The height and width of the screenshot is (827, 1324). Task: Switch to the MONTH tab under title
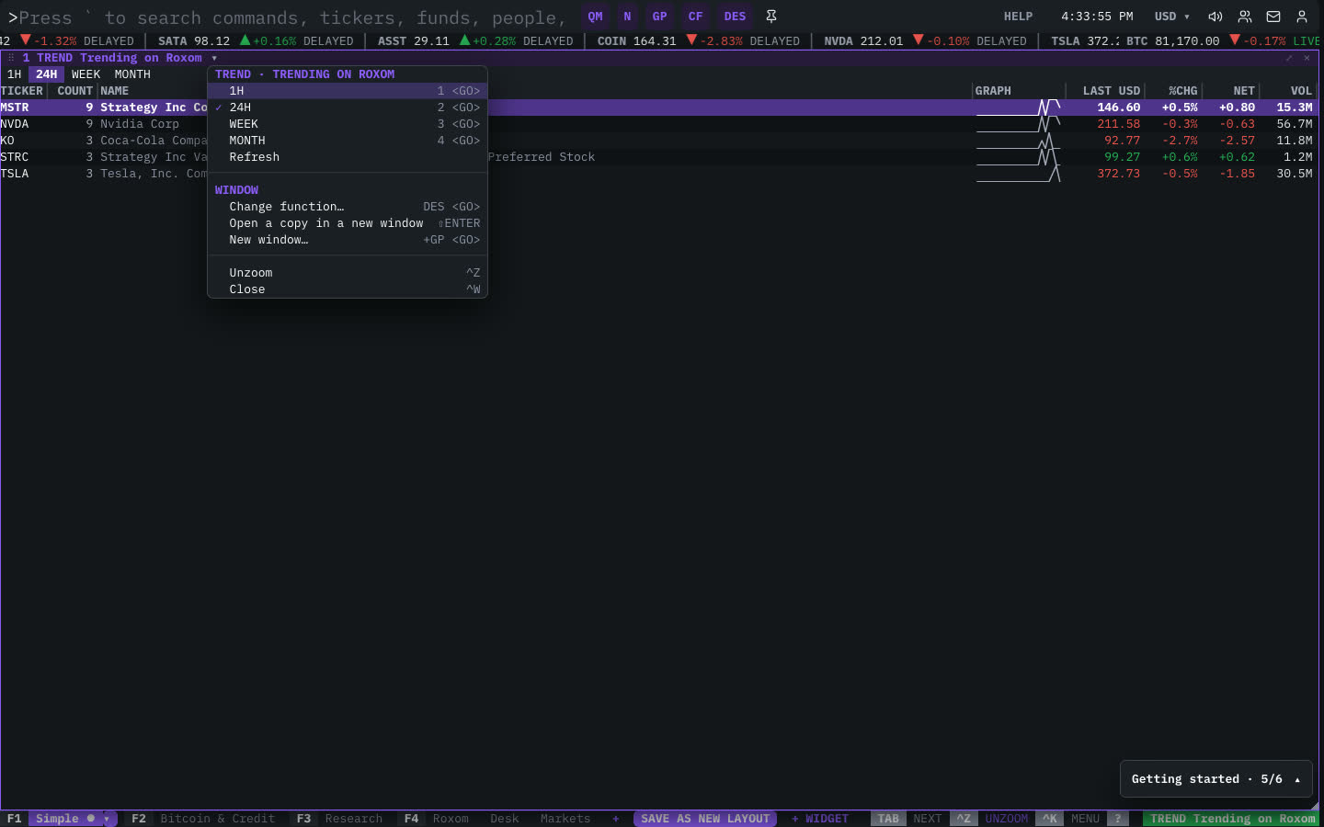pyautogui.click(x=132, y=74)
